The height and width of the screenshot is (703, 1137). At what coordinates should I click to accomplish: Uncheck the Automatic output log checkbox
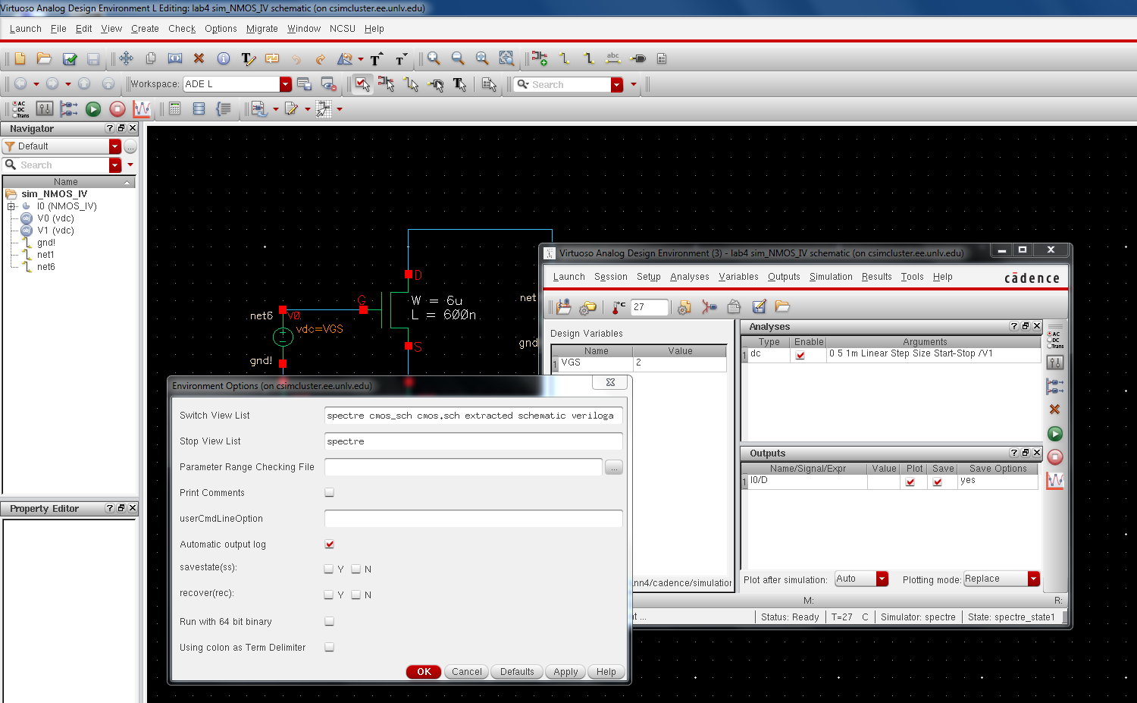[329, 544]
